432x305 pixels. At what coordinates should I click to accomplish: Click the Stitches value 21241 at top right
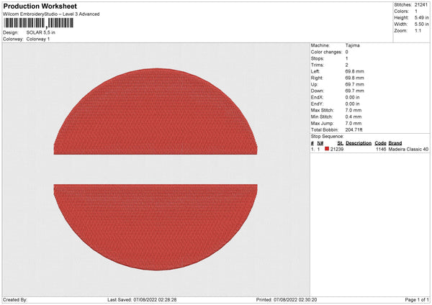422,5
